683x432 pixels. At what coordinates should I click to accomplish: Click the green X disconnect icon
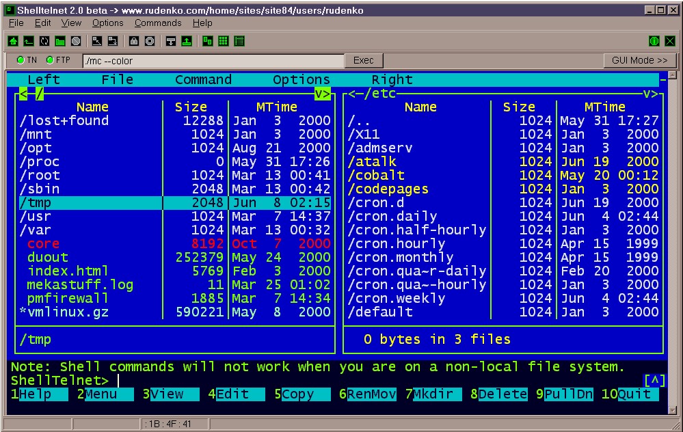point(670,41)
